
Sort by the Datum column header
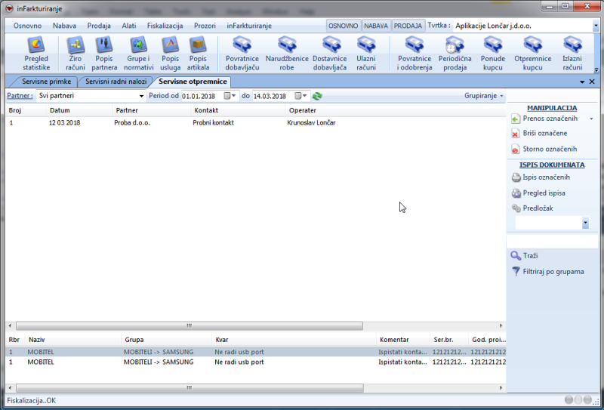click(79, 110)
